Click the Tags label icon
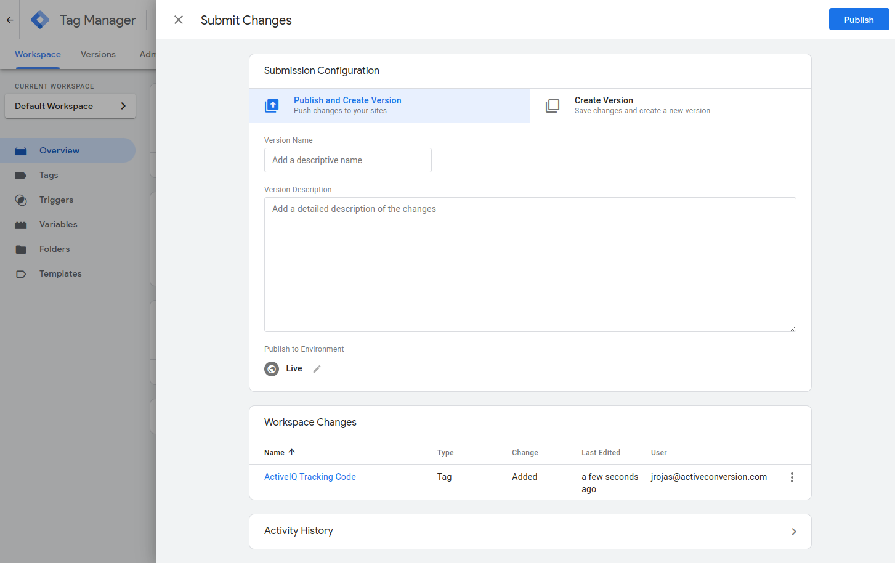 tap(21, 176)
